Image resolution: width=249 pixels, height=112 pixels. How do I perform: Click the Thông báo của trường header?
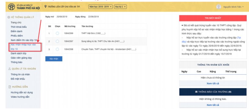213,92
